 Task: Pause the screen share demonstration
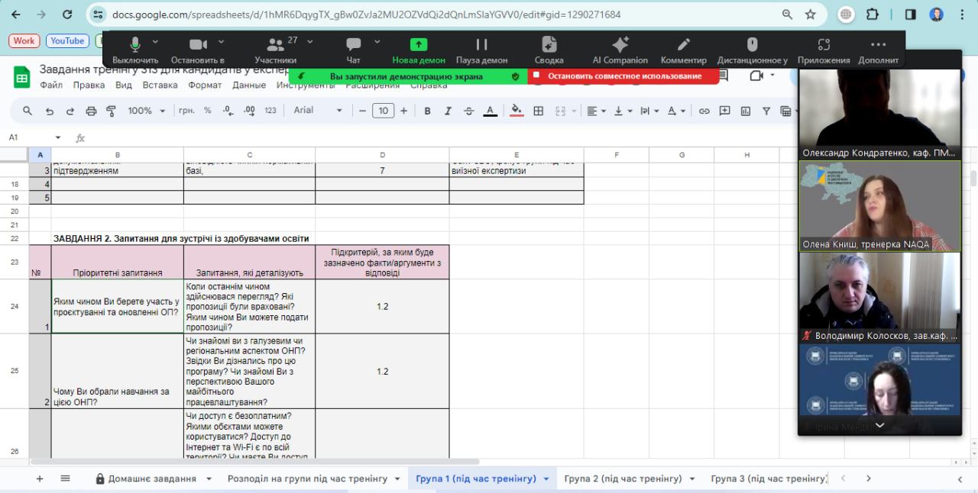point(481,46)
